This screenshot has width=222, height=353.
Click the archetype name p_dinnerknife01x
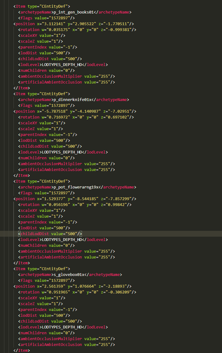[72, 99]
